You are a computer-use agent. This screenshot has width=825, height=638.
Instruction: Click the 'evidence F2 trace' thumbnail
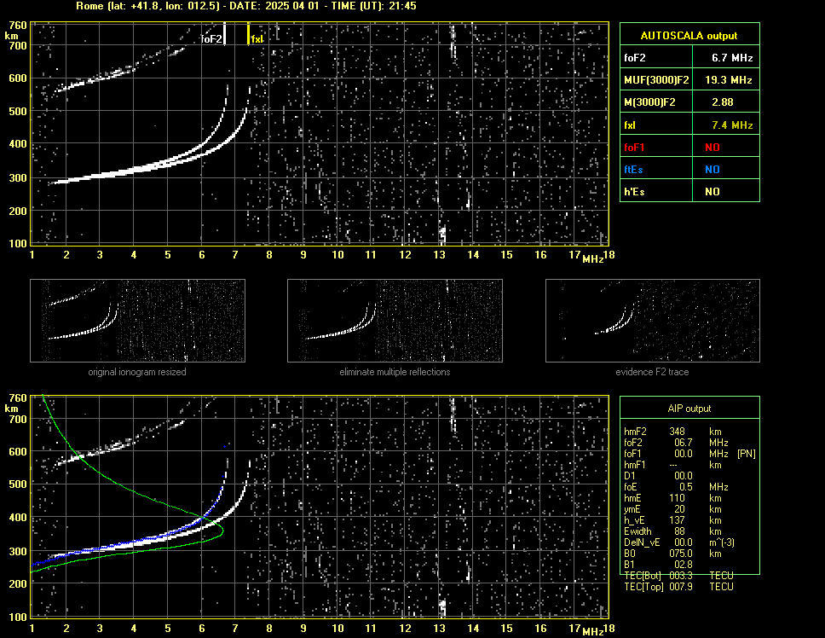coord(653,321)
